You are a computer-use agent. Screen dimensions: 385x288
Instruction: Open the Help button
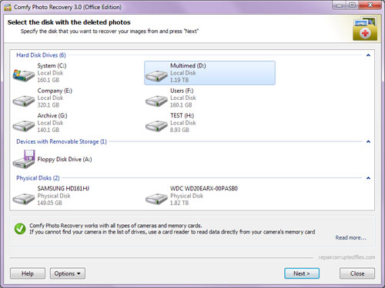click(x=28, y=273)
